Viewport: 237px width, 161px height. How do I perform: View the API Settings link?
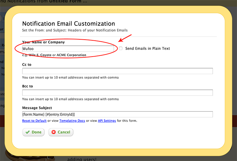(x=107, y=121)
